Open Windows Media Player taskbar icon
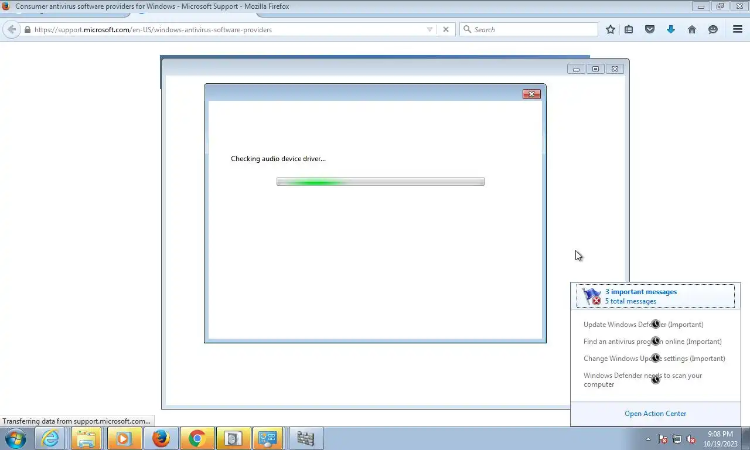 (123, 438)
